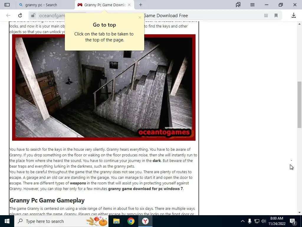Open the downloads arrow icon
The image size is (302, 227).
pos(293,15)
